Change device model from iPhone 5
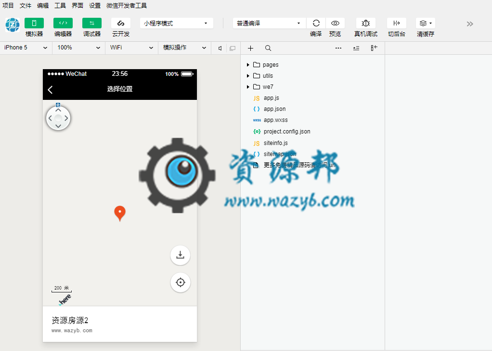The width and height of the screenshot is (492, 351). coord(26,48)
